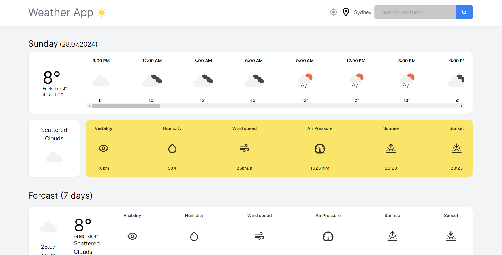Click the 6:00 AM cloudy forecast icon
502x255 pixels.
(x=254, y=81)
